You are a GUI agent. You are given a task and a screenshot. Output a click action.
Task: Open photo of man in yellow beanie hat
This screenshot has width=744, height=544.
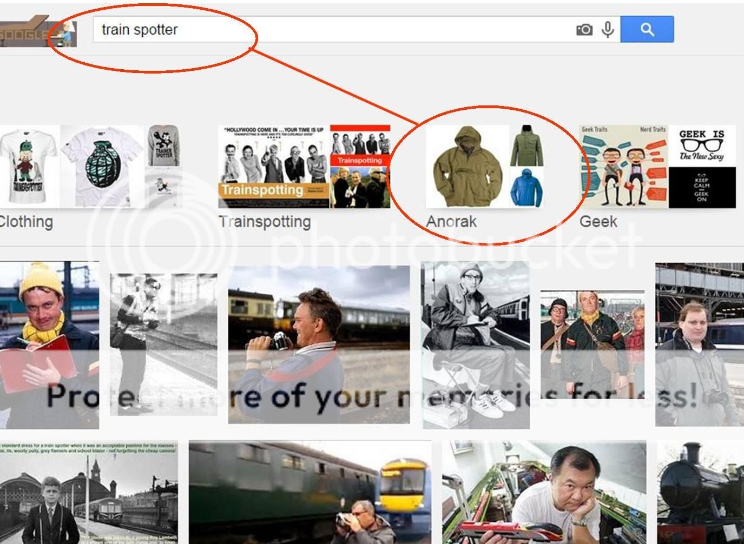pyautogui.click(x=49, y=345)
